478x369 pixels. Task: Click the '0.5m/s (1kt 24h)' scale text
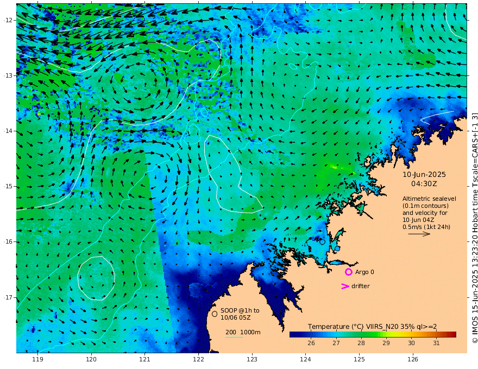click(x=426, y=227)
